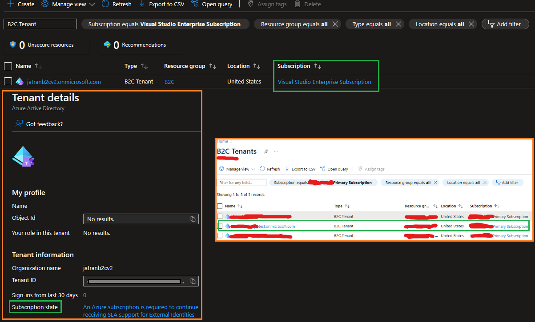The image size is (535, 322).
Task: Click the Create plus icon in dark toolbar
Action: pyautogui.click(x=10, y=4)
